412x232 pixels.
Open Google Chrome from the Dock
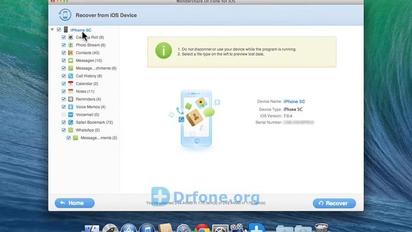click(201, 228)
